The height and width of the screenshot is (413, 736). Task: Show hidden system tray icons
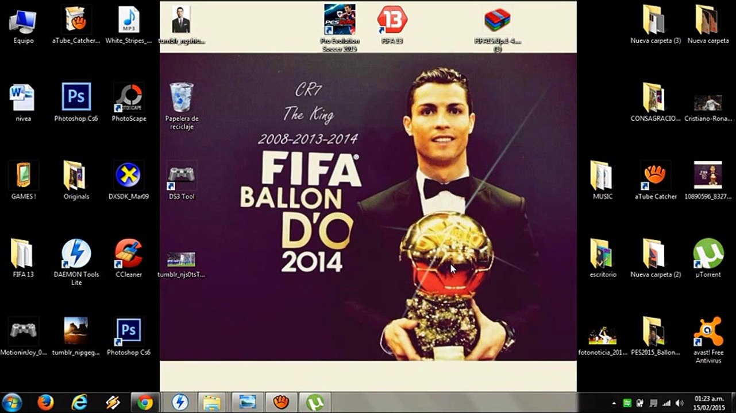click(614, 403)
